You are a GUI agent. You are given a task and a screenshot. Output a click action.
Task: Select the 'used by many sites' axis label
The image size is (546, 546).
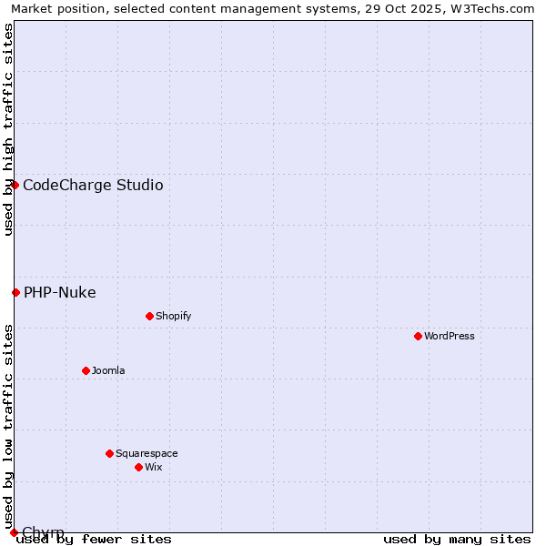[x=457, y=540]
